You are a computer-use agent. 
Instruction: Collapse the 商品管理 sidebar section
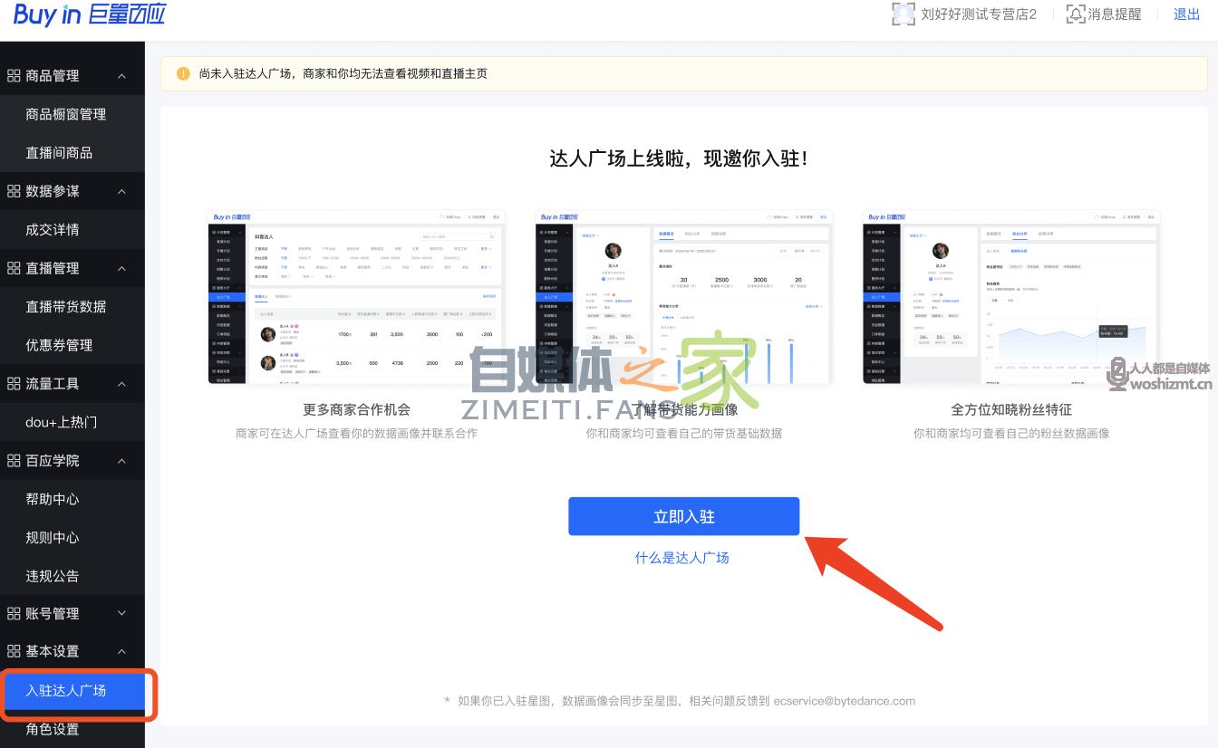(x=121, y=75)
